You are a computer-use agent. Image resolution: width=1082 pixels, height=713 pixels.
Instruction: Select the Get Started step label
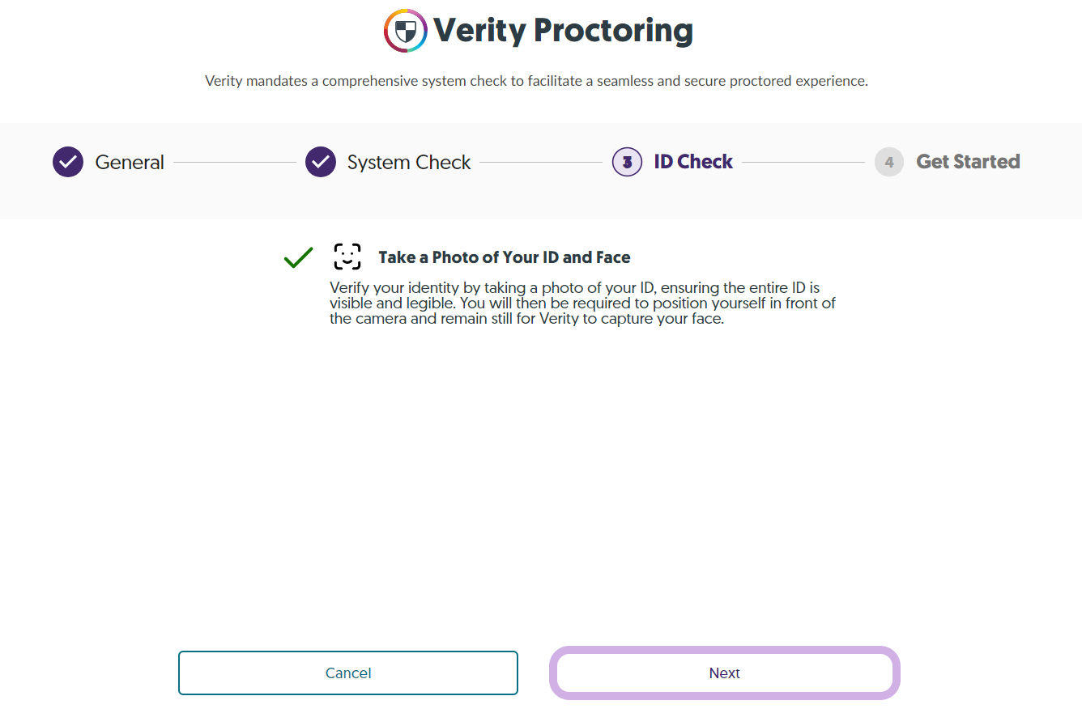(968, 162)
